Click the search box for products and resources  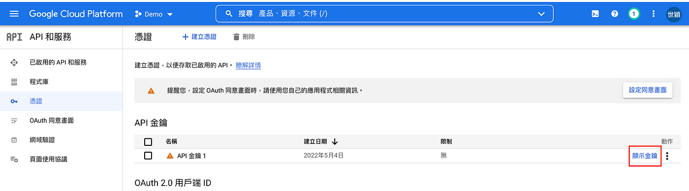pyautogui.click(x=384, y=14)
